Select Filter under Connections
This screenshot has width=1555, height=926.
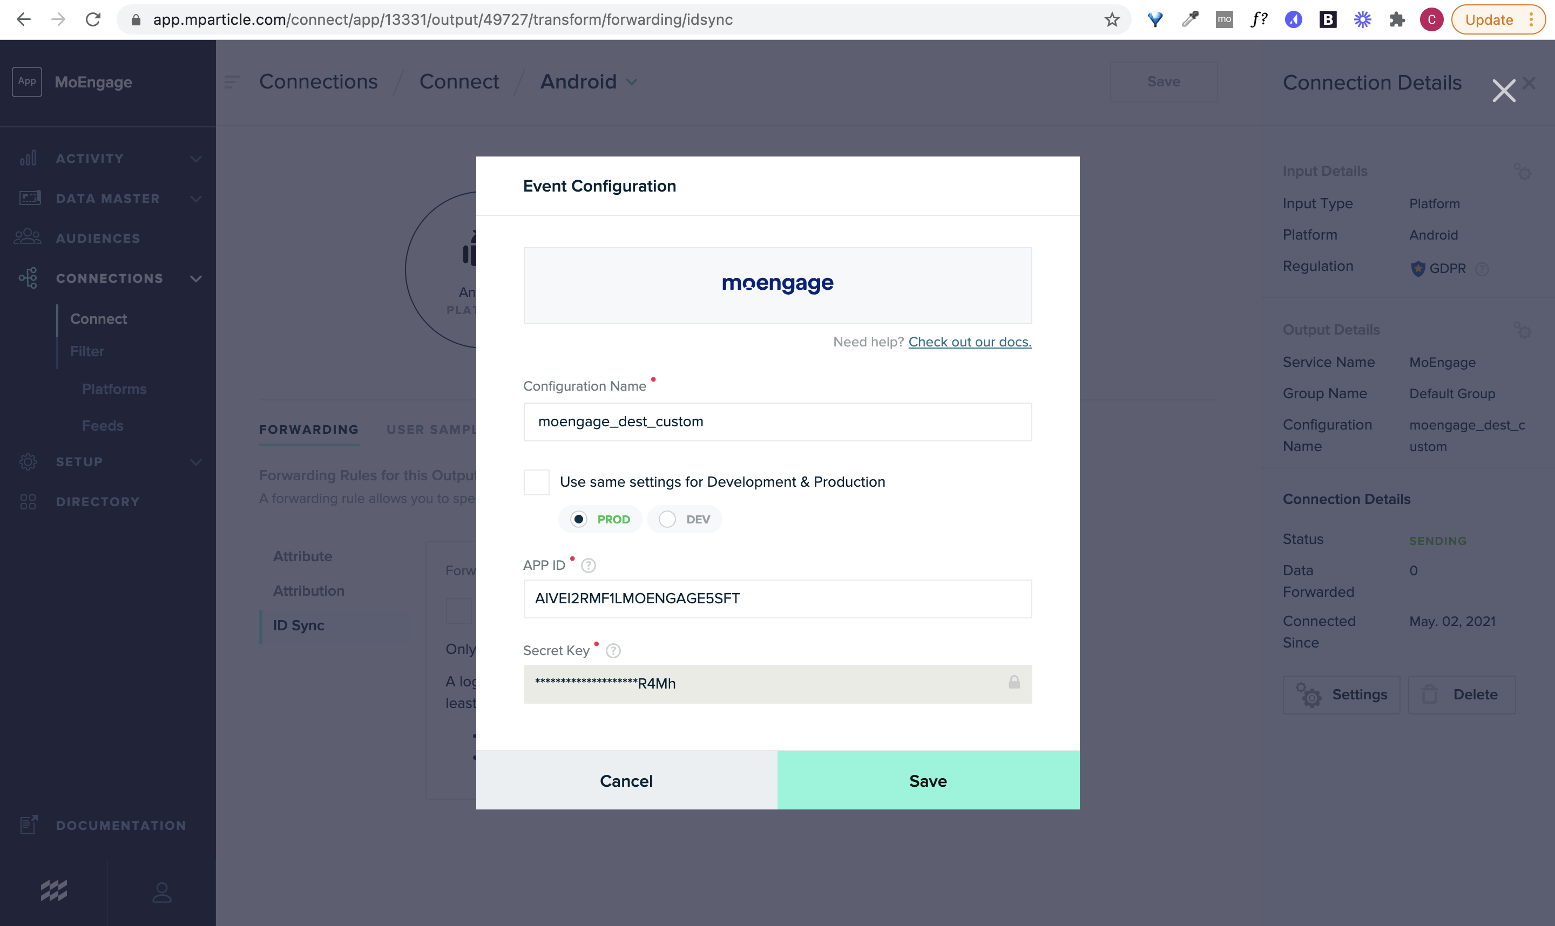tap(87, 351)
